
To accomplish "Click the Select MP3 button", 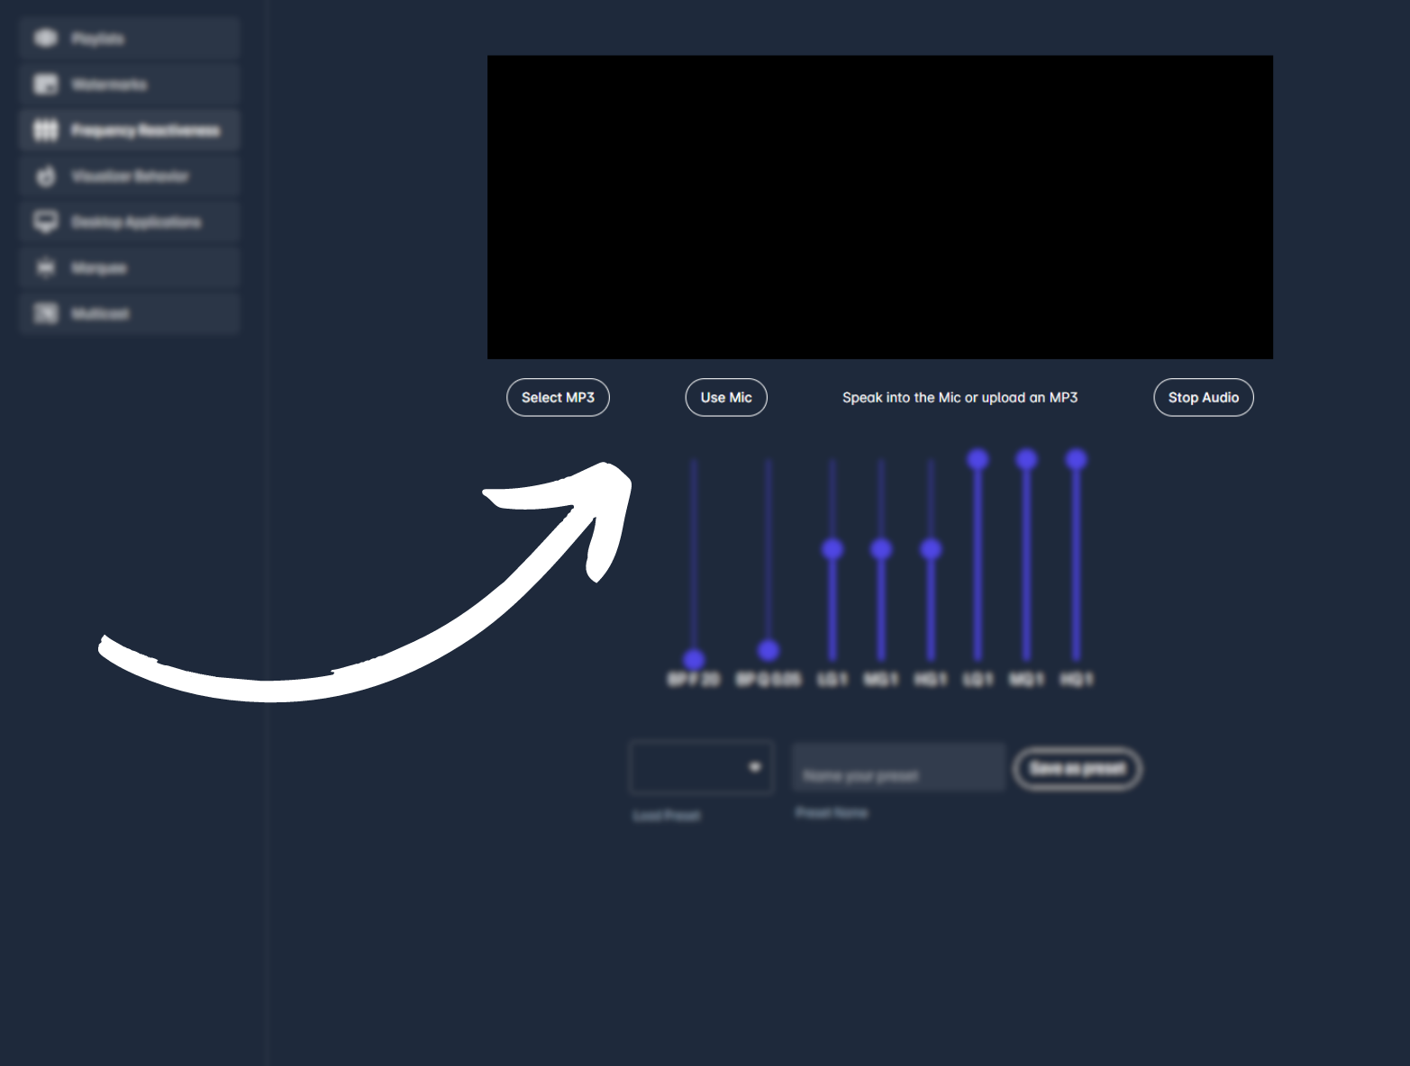I will (558, 398).
